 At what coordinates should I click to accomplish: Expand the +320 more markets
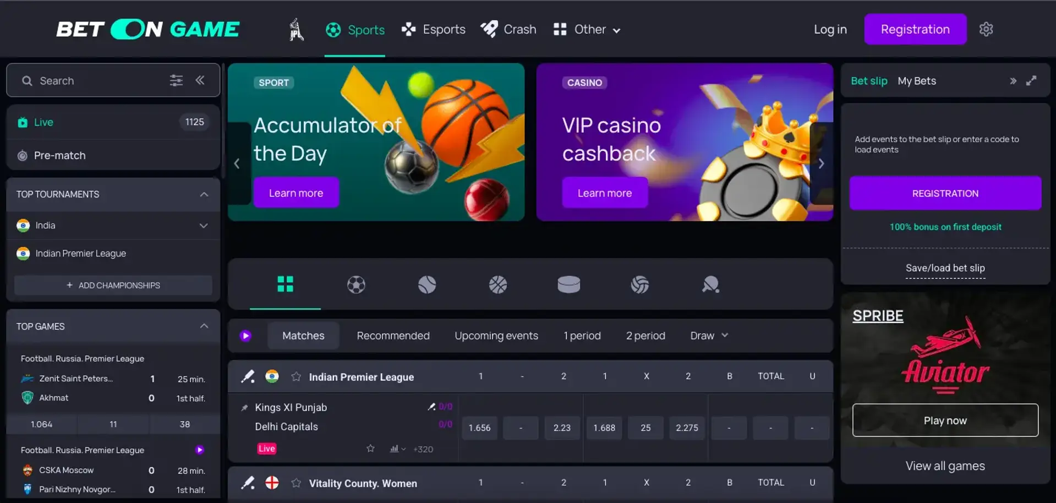423,449
